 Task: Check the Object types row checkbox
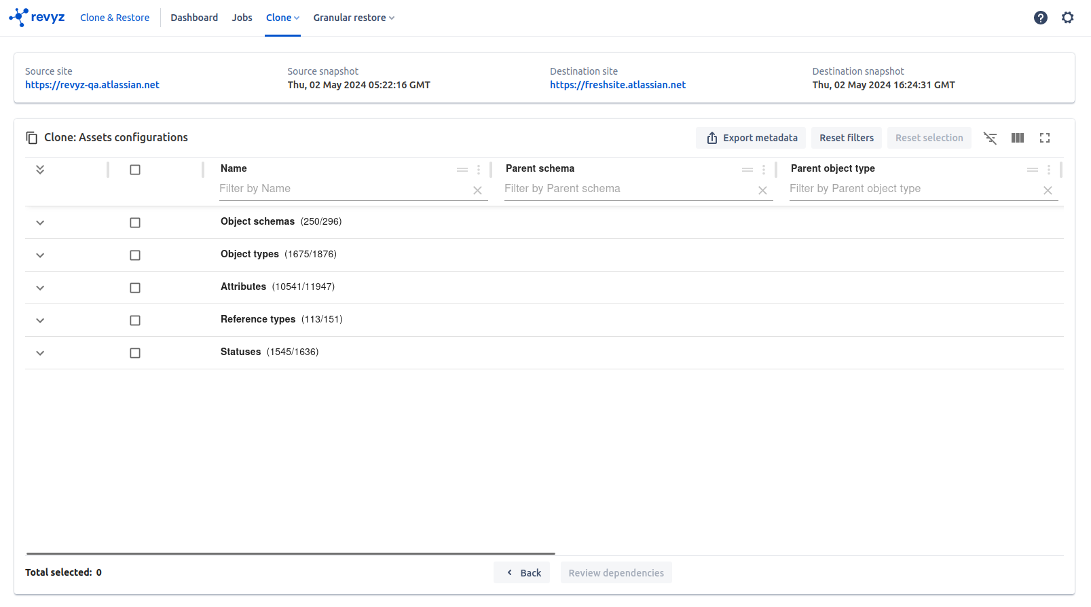tap(135, 255)
